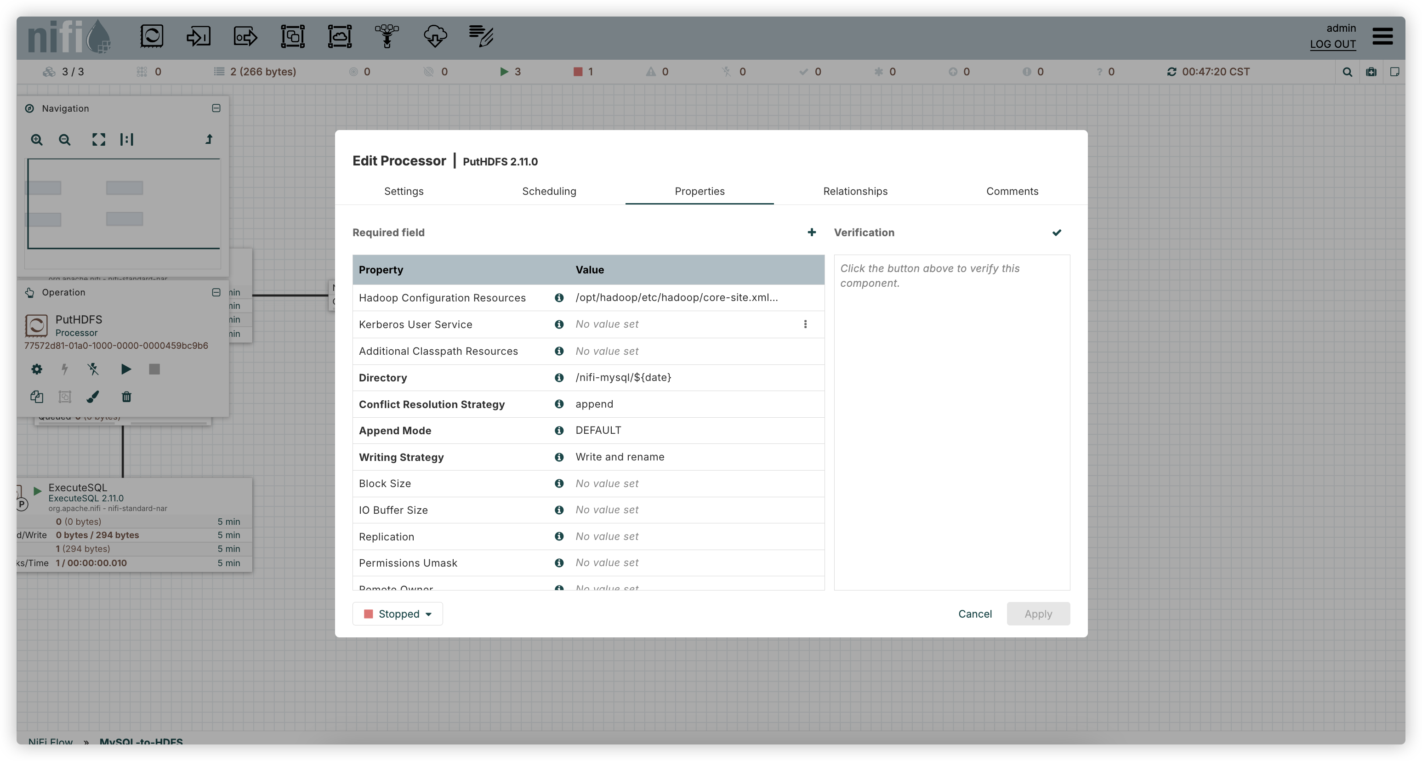Image resolution: width=1422 pixels, height=761 pixels.
Task: Click zoom in in the Navigation panel
Action: pos(36,140)
